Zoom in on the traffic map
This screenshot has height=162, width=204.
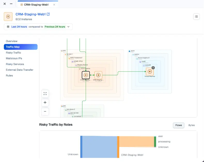click(x=45, y=102)
